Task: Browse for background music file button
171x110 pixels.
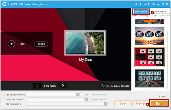Action: click(78, 95)
